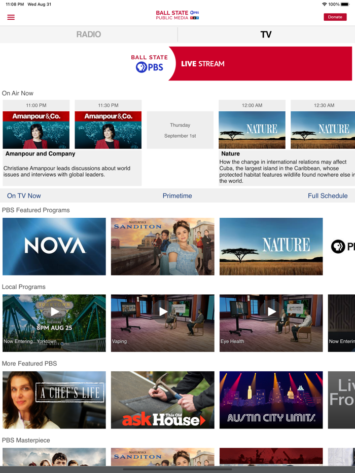Open the hamburger menu
This screenshot has width=355, height=473.
point(11,17)
